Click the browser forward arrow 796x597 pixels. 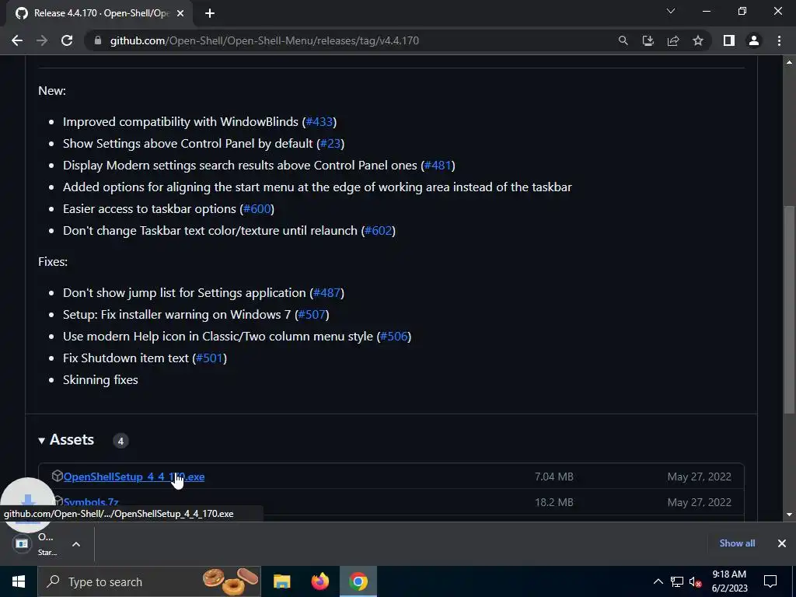click(x=42, y=40)
